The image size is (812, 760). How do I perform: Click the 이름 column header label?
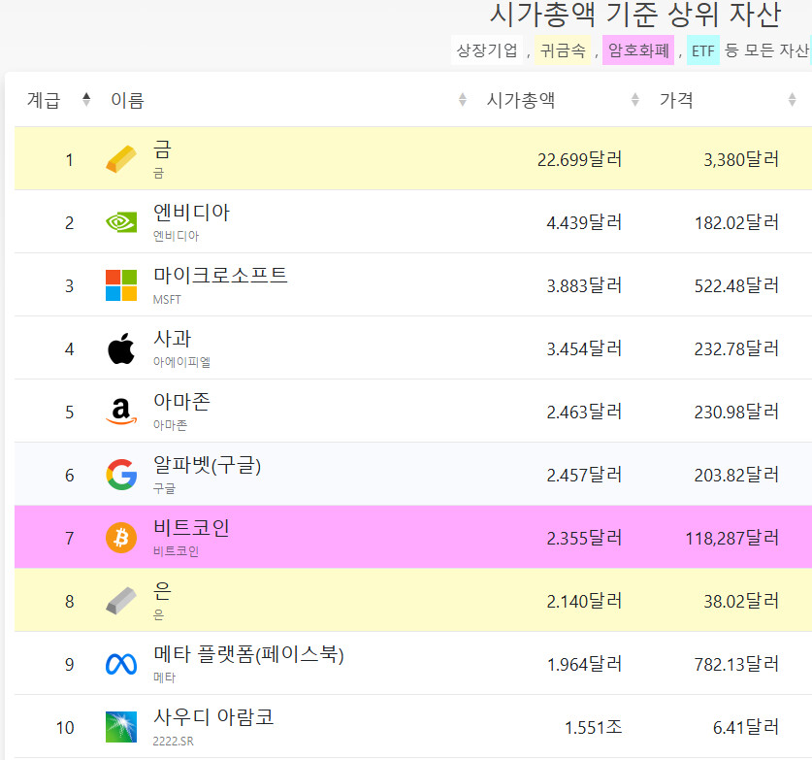click(127, 100)
